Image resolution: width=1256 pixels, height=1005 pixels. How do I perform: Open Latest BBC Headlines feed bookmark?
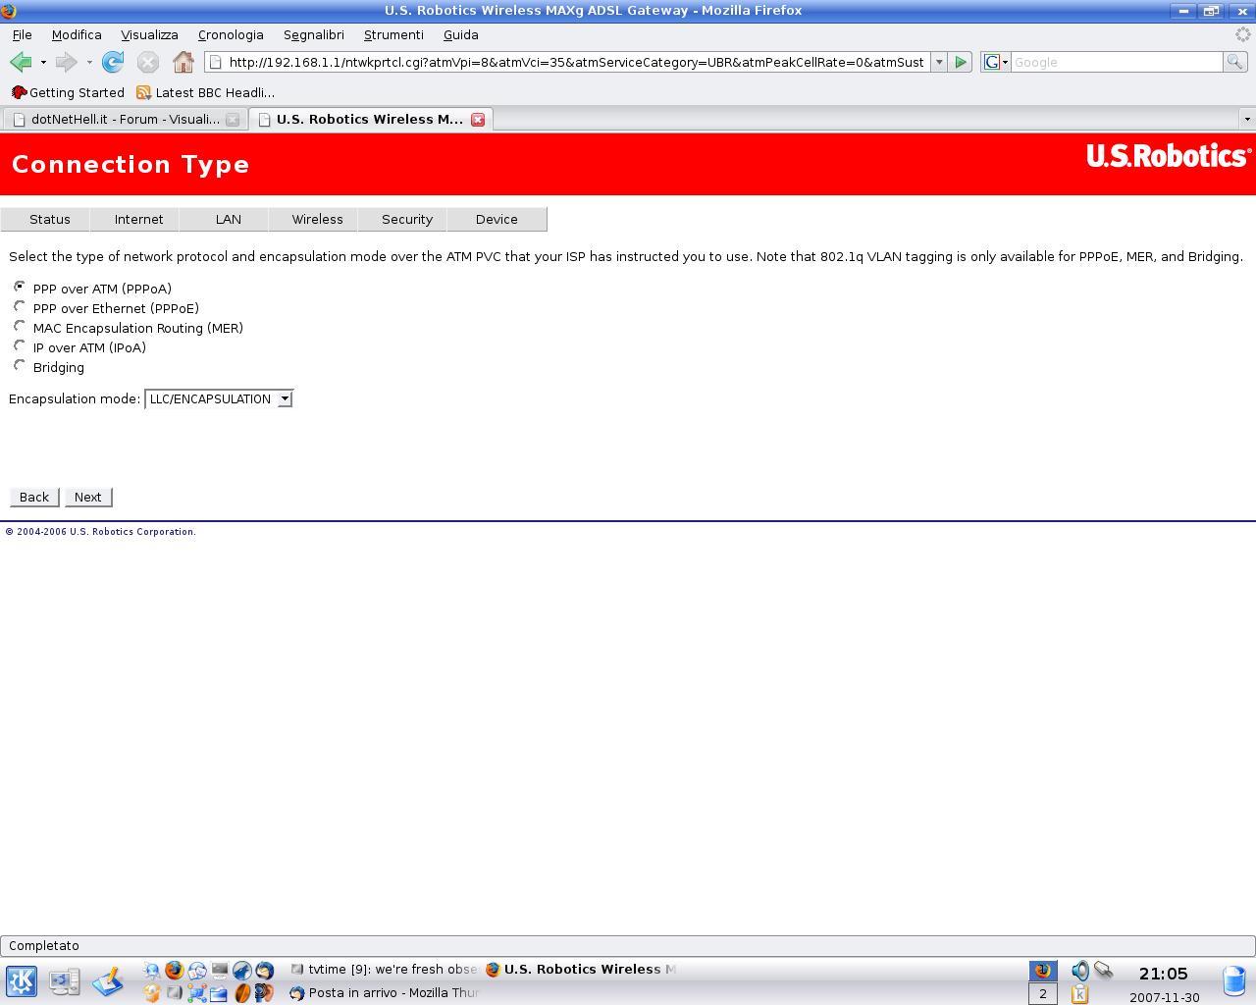pos(205,92)
